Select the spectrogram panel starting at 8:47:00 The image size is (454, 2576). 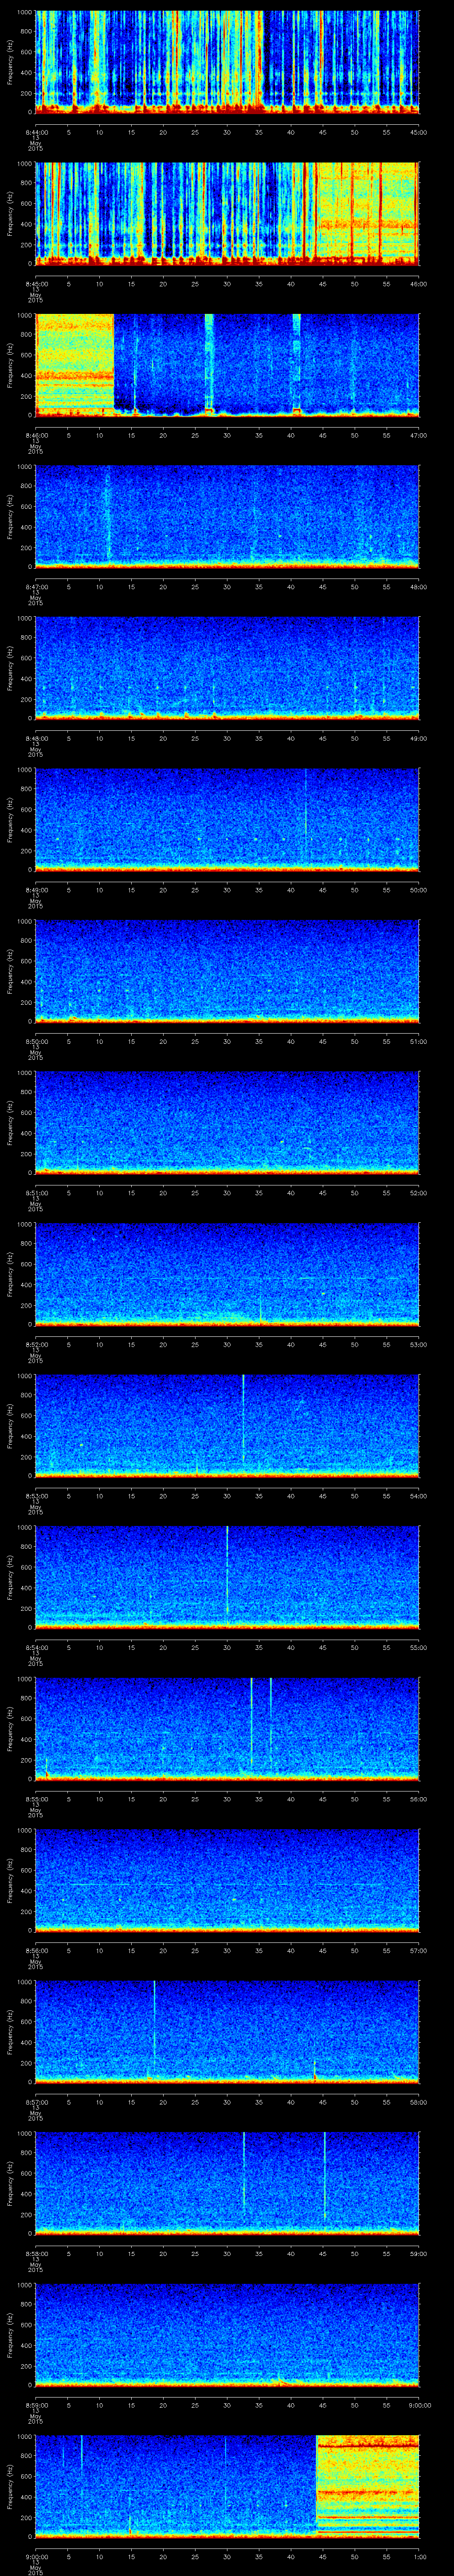pos(227,516)
